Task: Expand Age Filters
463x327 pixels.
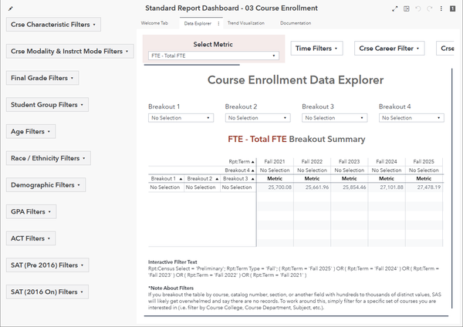Action: coord(31,131)
